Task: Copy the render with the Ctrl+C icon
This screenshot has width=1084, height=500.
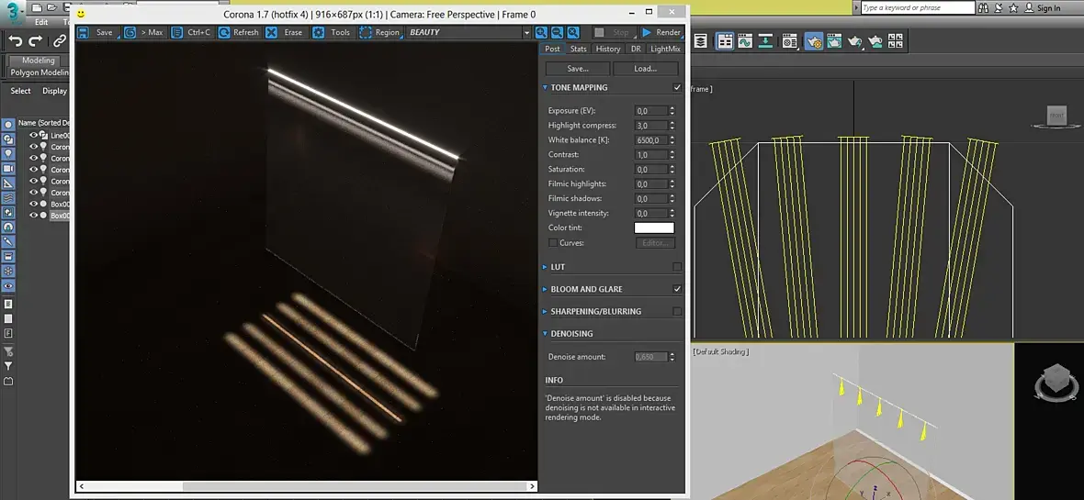Action: [x=177, y=32]
